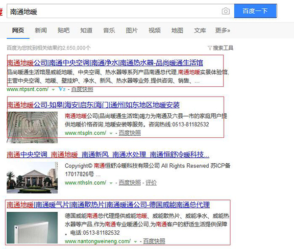The height and width of the screenshot is (249, 294).
Task: Open result titled 德国威能南通总代理
Action: (108, 204)
